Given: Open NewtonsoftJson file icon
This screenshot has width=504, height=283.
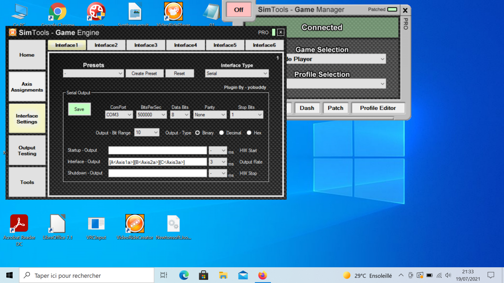Looking at the screenshot, I should (x=174, y=227).
